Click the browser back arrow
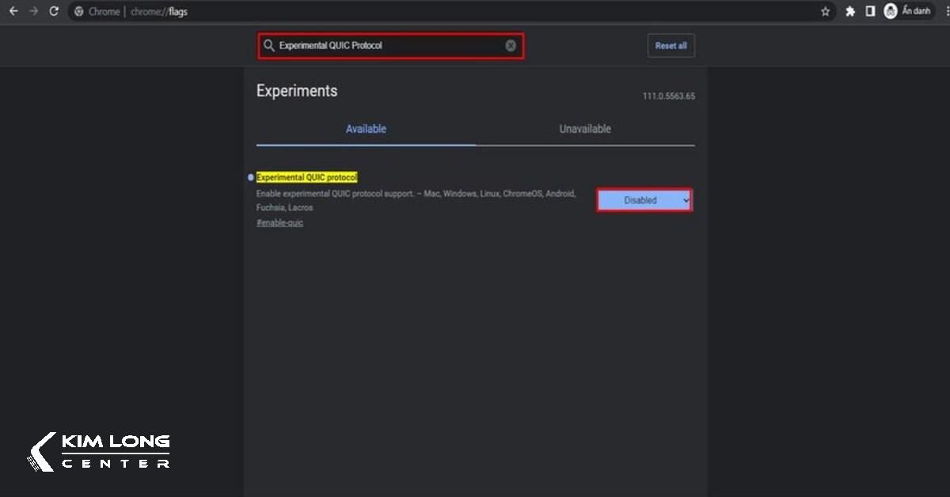This screenshot has height=497, width=950. [13, 12]
